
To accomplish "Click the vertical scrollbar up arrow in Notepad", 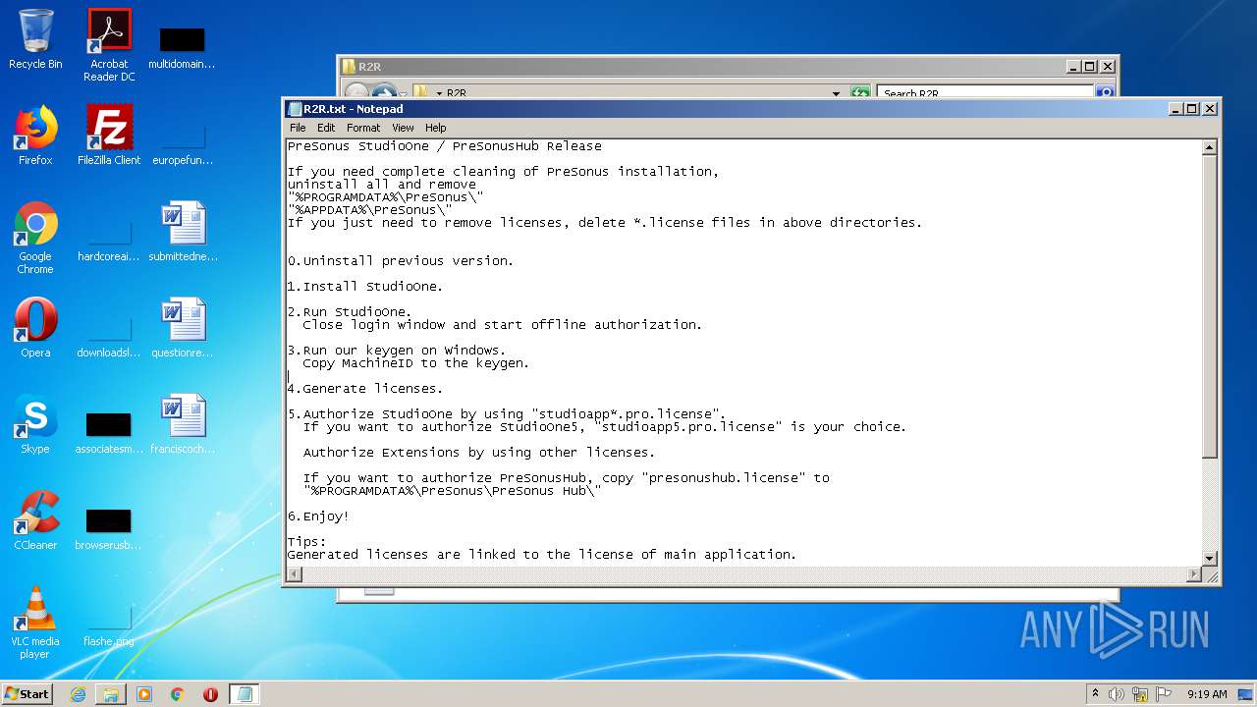I will (1210, 147).
